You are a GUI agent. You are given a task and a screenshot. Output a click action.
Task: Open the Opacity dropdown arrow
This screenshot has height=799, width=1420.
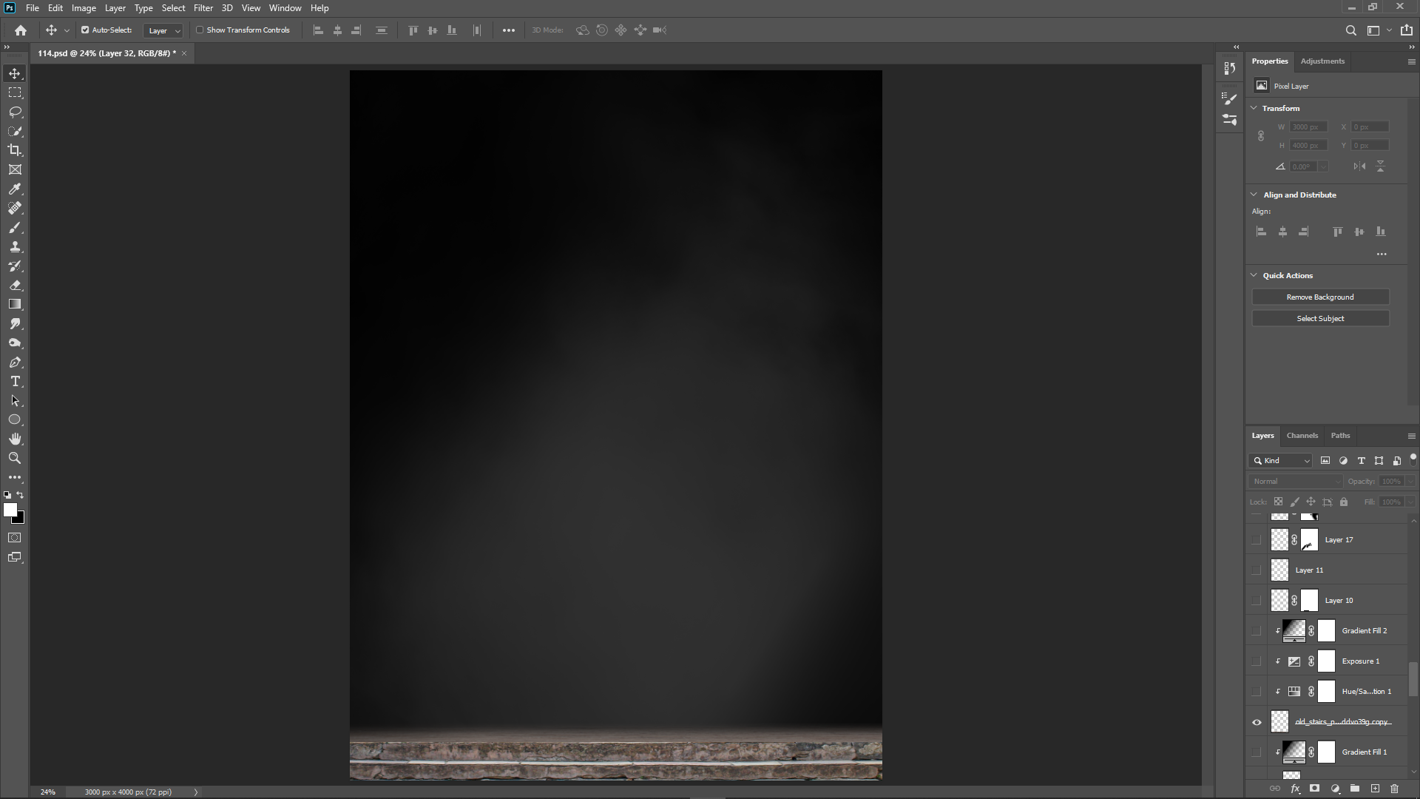click(1410, 482)
